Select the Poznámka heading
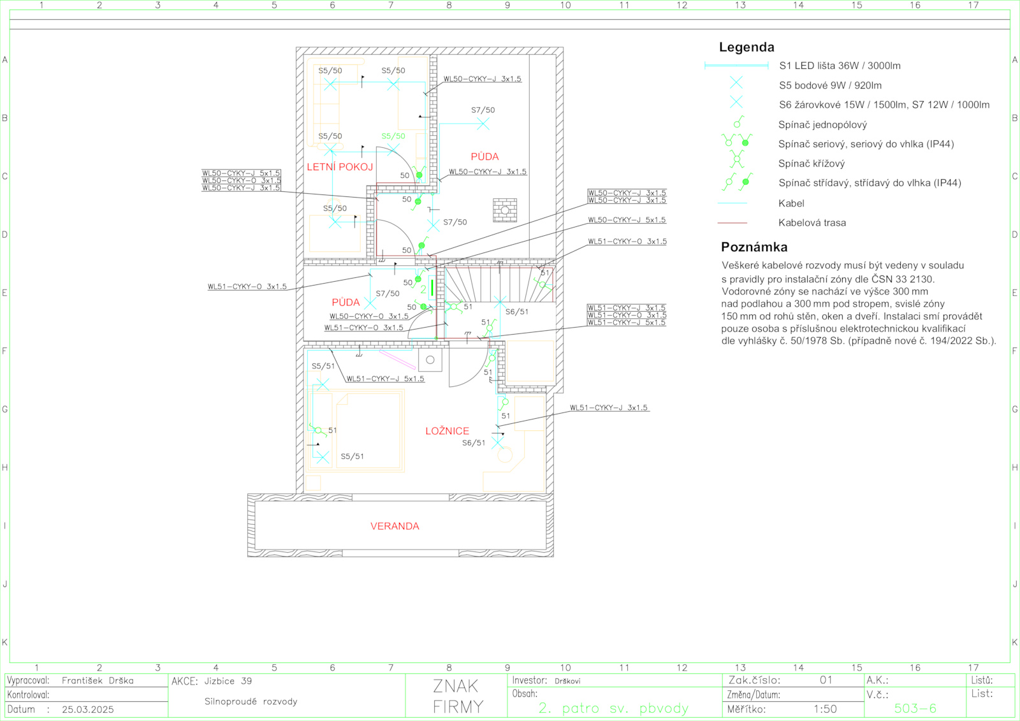The width and height of the screenshot is (1020, 721). point(754,247)
